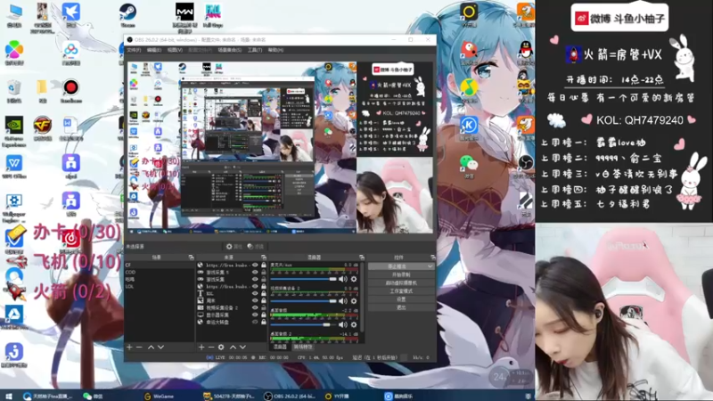This screenshot has width=713, height=401.
Task: Click the Windows Start button
Action: (9, 396)
